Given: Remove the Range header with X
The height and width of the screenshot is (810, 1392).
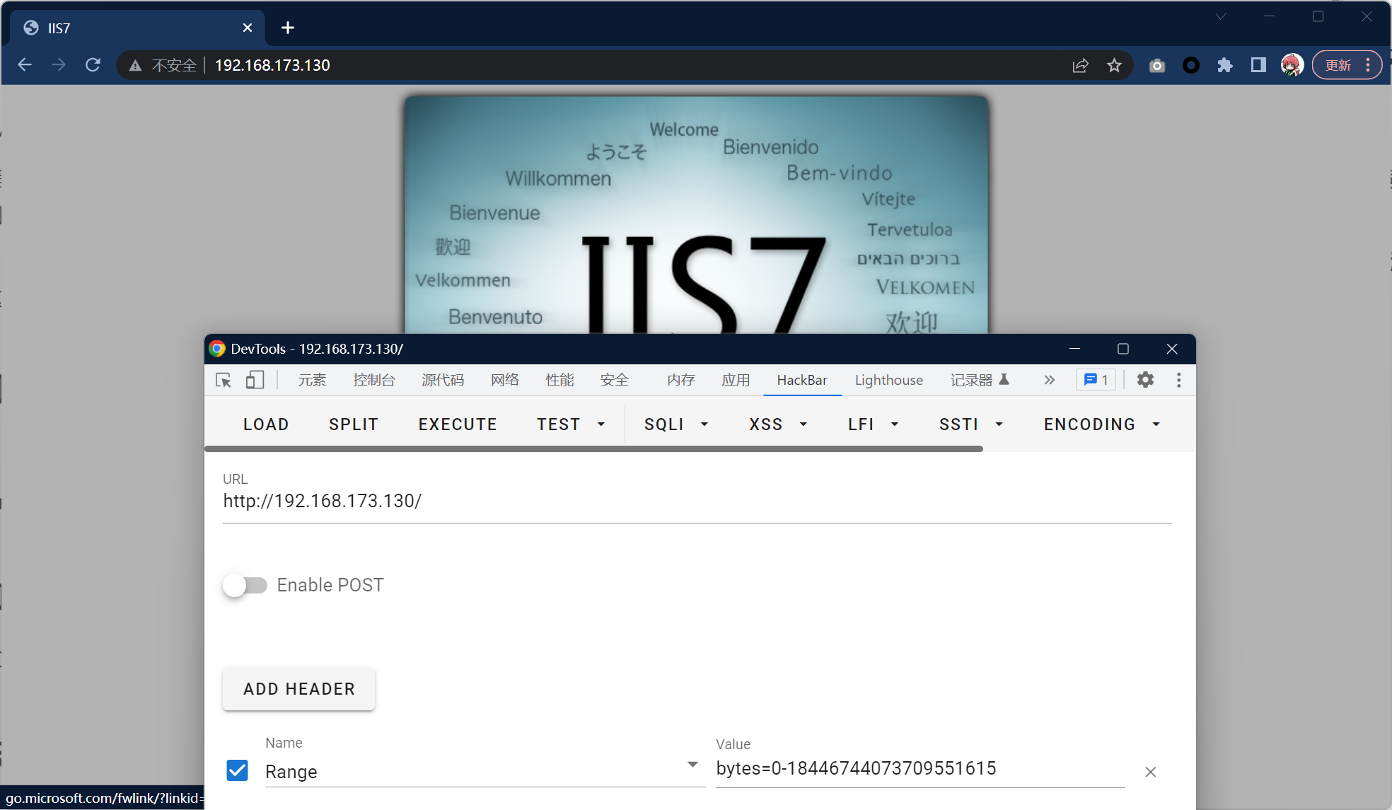Looking at the screenshot, I should point(1150,772).
